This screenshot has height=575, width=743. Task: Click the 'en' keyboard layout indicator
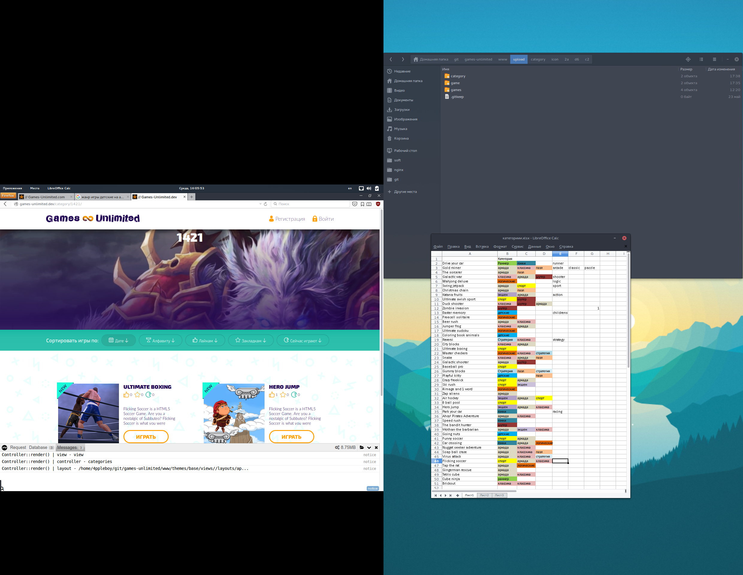(x=350, y=188)
